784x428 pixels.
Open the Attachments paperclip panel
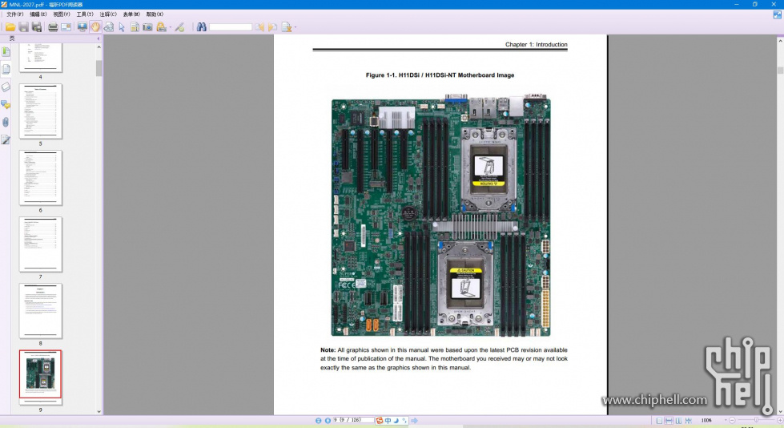6,122
